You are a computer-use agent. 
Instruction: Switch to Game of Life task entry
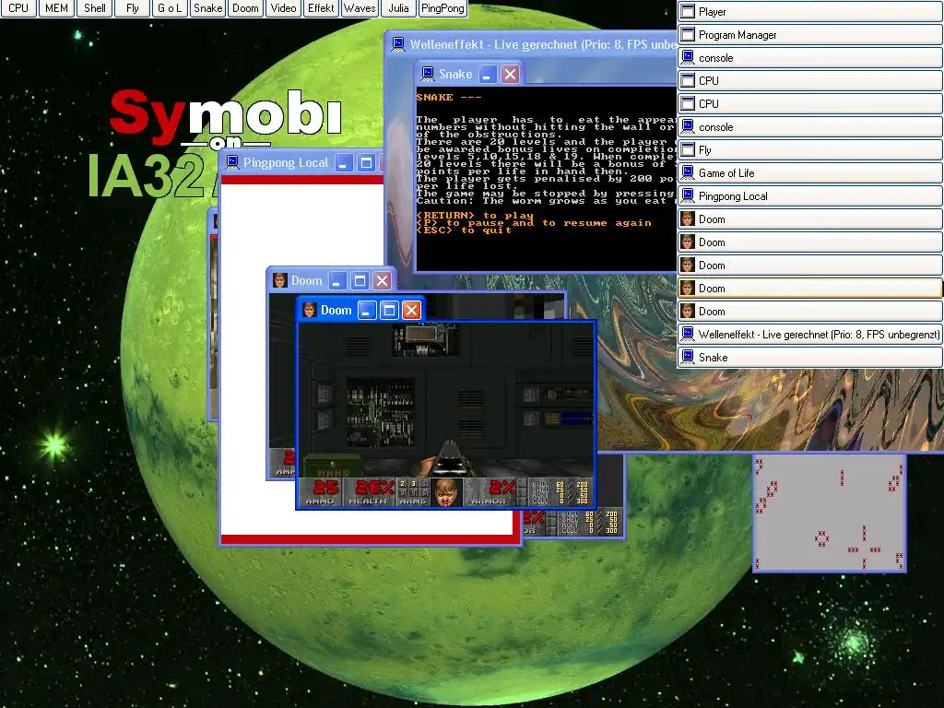[809, 172]
